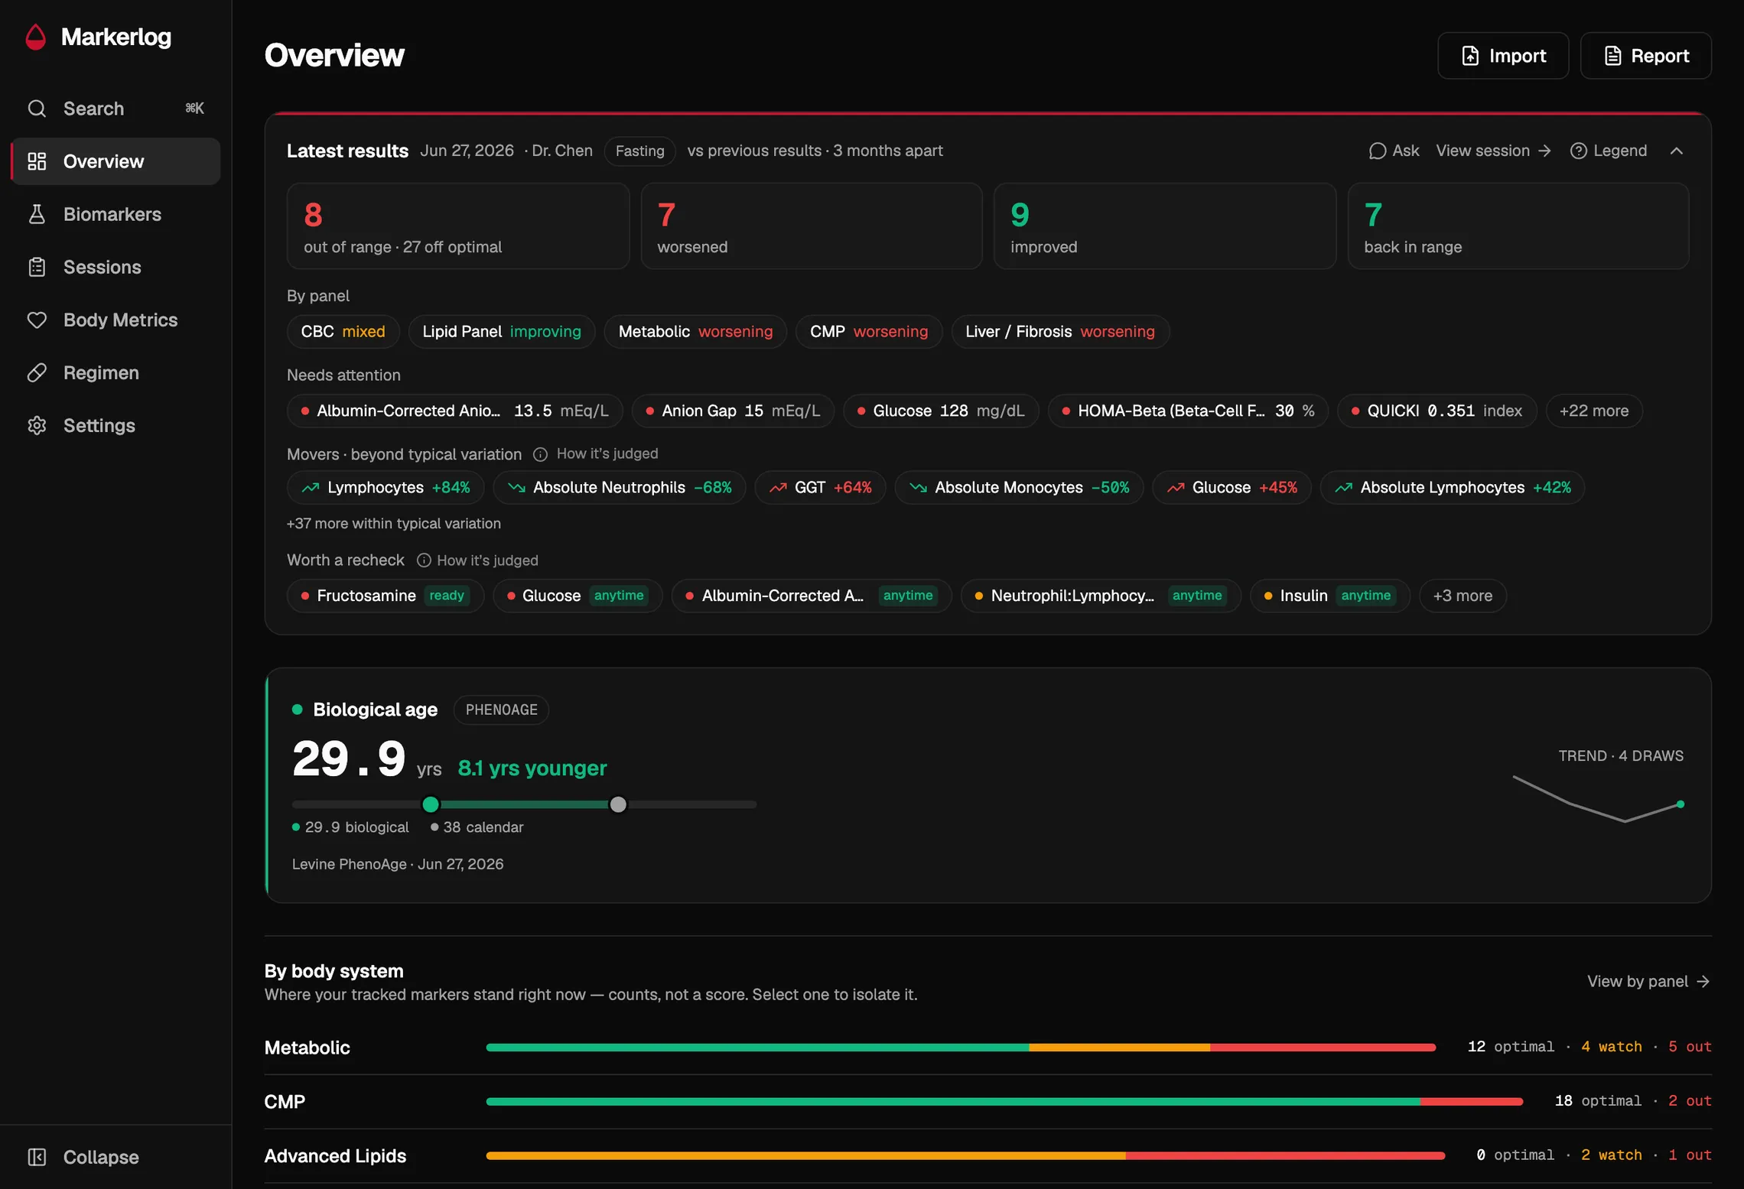Viewport: 1744px width, 1189px height.
Task: Click the Fasting tag
Action: (639, 151)
